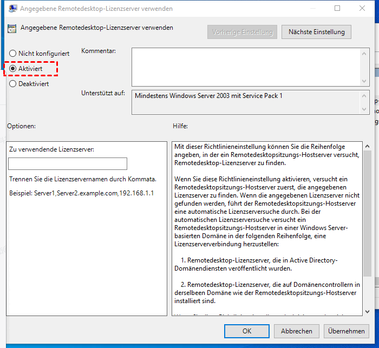Screen dimensions: 379x348
Task: Click the 'Kommentar:' label
Action: (x=99, y=51)
